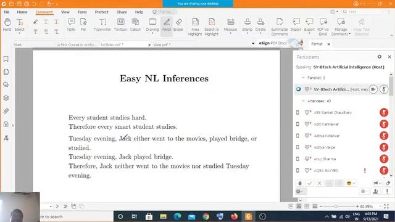Open the Security lock panel

(x=6, y=124)
